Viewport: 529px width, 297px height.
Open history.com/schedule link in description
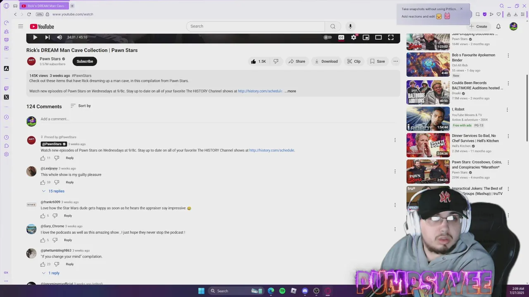260,91
